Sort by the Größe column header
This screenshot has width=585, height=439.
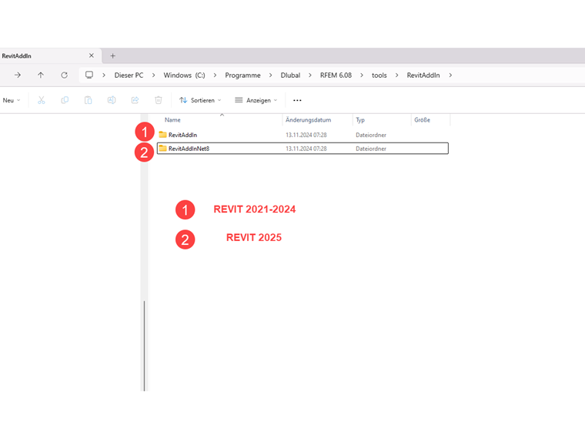[x=422, y=120]
